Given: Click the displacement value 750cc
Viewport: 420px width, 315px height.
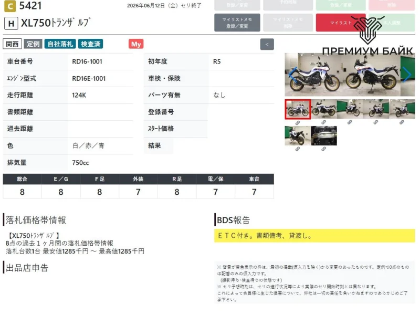Looking at the screenshot, I should [x=80, y=163].
